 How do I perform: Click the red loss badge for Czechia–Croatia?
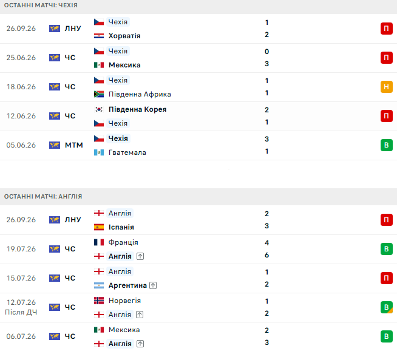pyautogui.click(x=386, y=29)
